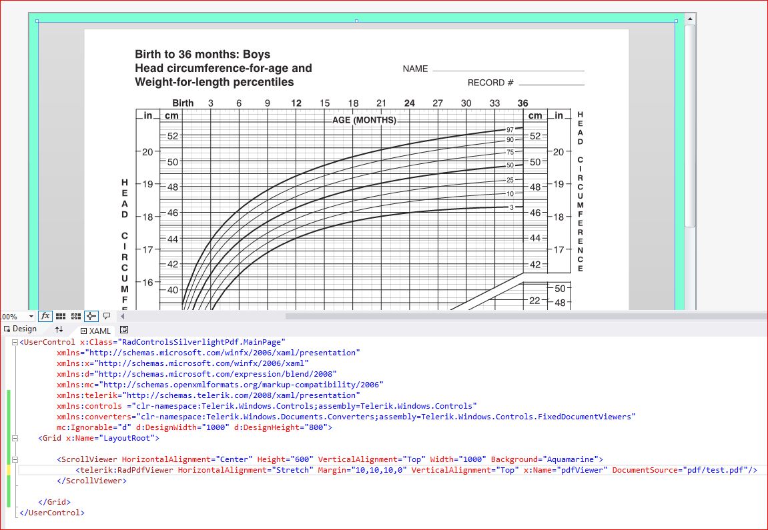Click the xmlns:mc markup-compatibility line

220,384
